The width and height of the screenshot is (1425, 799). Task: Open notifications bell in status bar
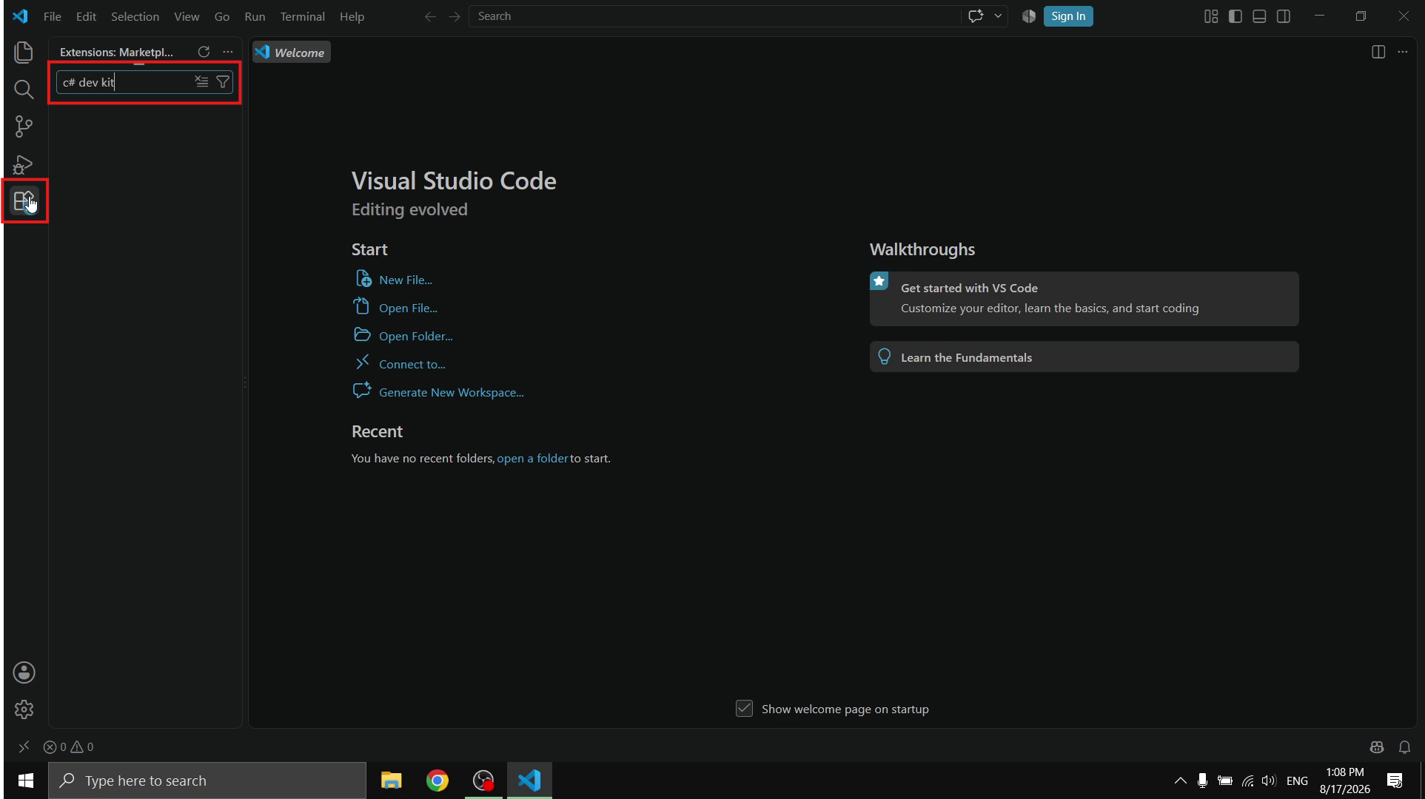tap(1404, 747)
